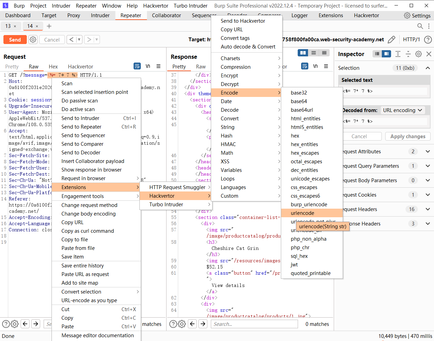The height and width of the screenshot is (341, 434).
Task: Open the Repeater help question mark icon
Action: (x=428, y=40)
